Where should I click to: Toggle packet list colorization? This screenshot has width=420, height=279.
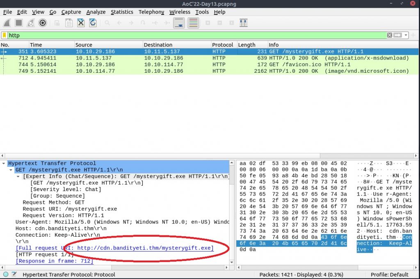click(x=193, y=23)
